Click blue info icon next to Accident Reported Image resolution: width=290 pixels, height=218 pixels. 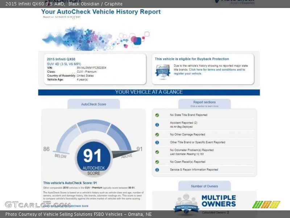tap(157, 125)
